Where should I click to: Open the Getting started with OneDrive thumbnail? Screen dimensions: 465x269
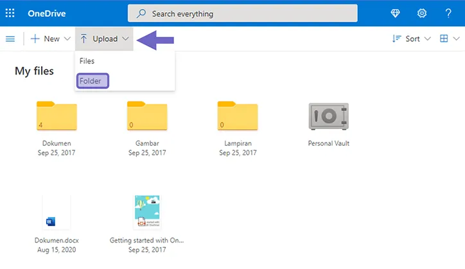pyautogui.click(x=147, y=213)
